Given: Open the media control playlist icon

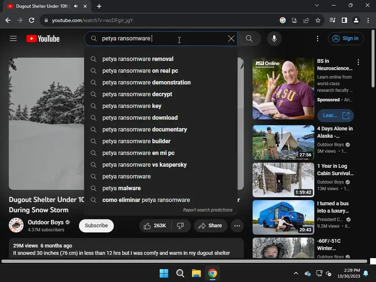Looking at the screenshot, I should (x=332, y=21).
